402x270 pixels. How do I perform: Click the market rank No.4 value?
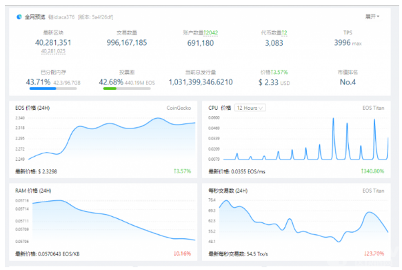[348, 82]
